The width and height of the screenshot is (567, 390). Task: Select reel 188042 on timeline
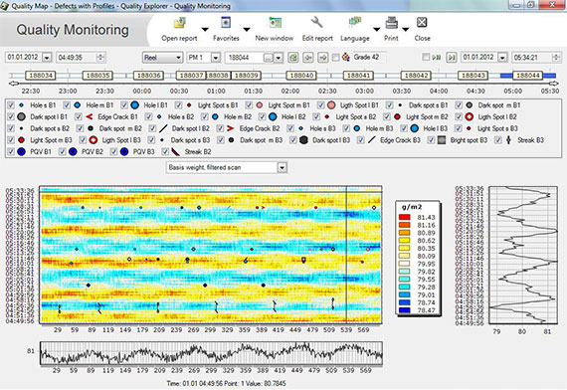(x=416, y=76)
